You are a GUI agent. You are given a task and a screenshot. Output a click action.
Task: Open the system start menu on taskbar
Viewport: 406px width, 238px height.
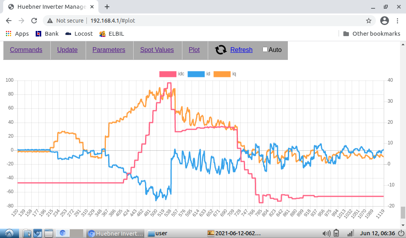9,233
